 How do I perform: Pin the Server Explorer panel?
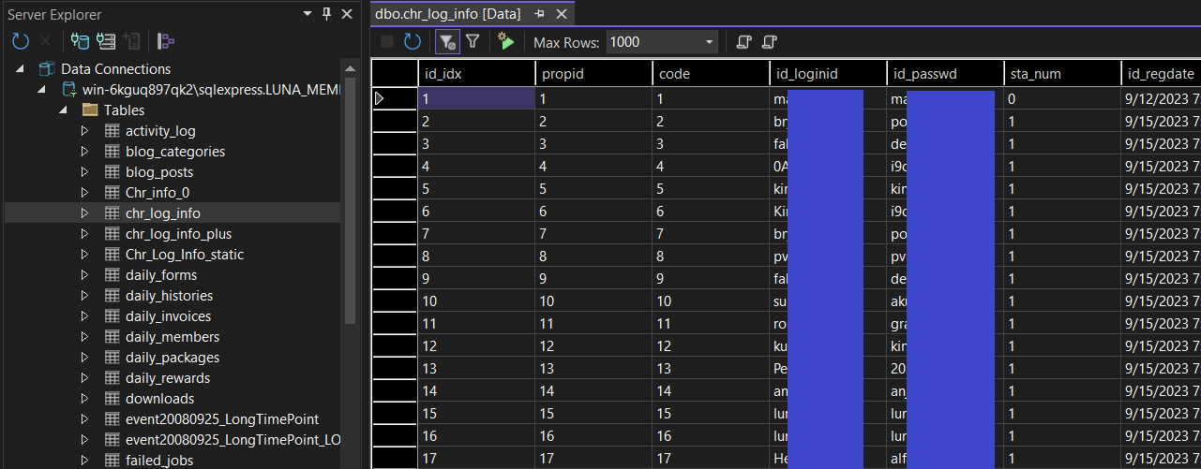coord(326,14)
